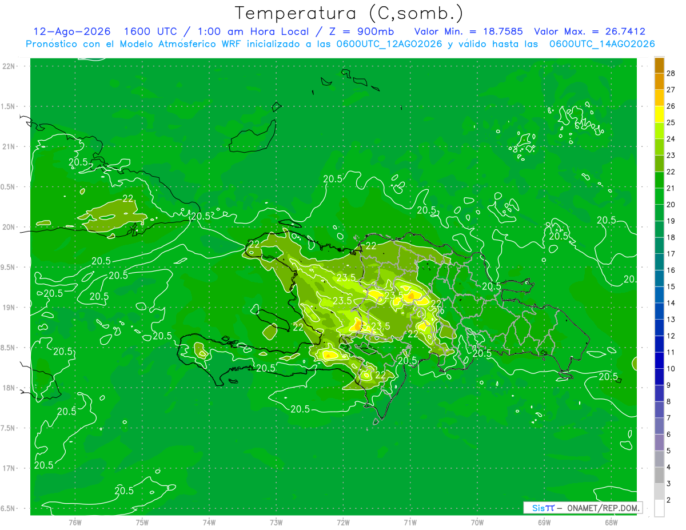Click the "68W" longitude axis label
This screenshot has height=530, width=686.
click(611, 523)
